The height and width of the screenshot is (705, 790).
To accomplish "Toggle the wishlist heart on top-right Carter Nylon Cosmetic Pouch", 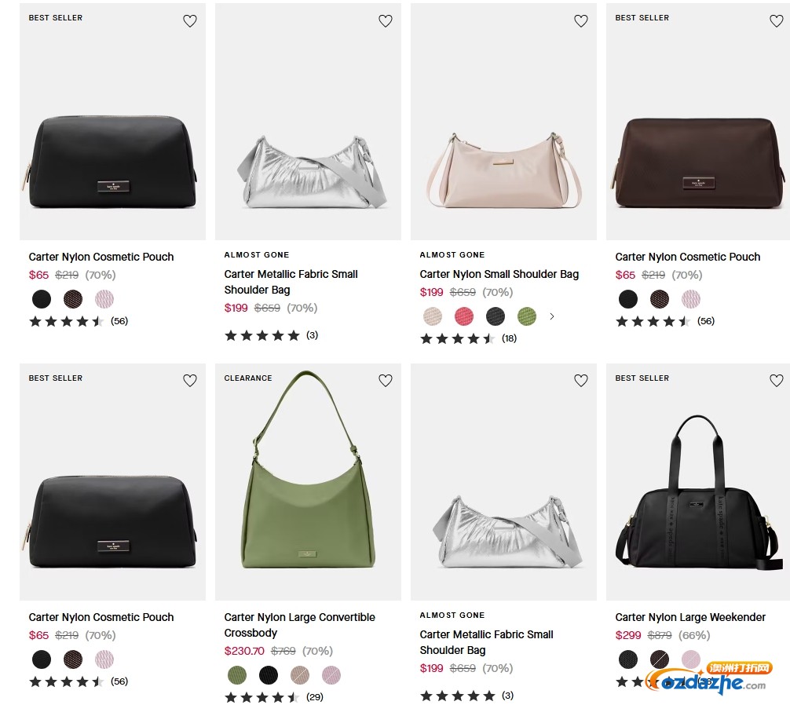I will (x=776, y=21).
